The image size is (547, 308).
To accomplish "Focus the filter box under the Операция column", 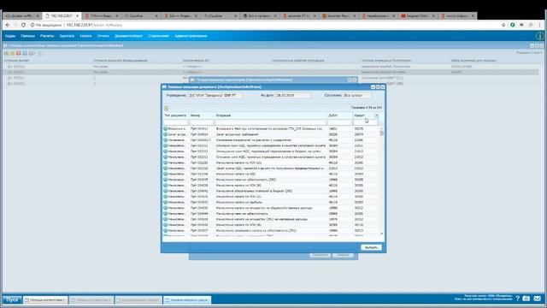I will 271,122.
